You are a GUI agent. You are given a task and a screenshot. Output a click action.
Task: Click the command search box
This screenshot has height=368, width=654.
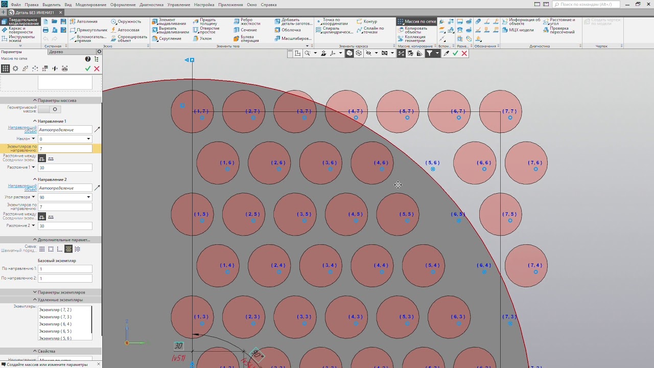586,5
